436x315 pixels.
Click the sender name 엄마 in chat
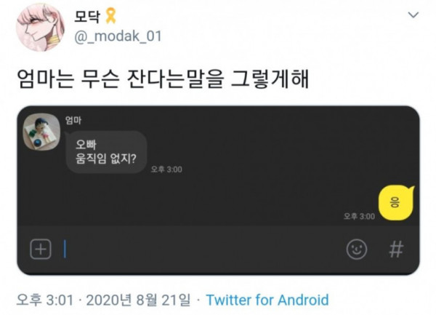[73, 121]
